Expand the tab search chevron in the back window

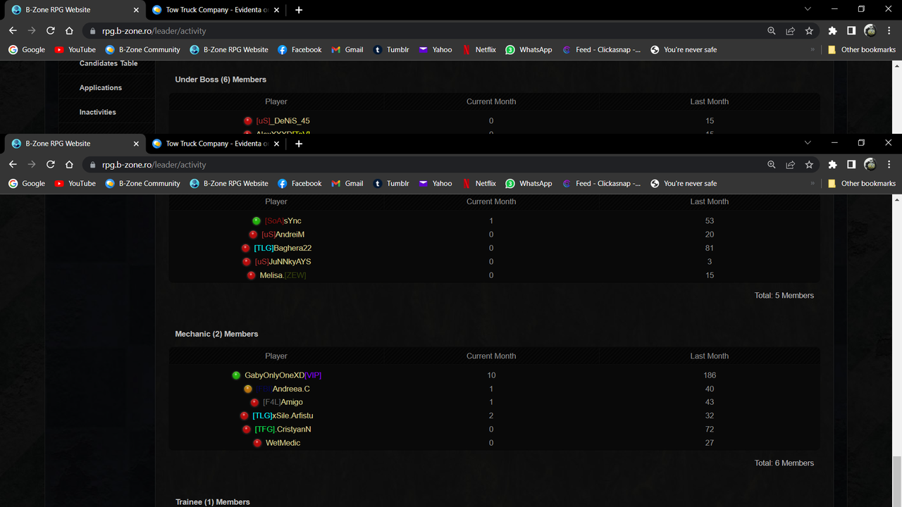pos(808,8)
